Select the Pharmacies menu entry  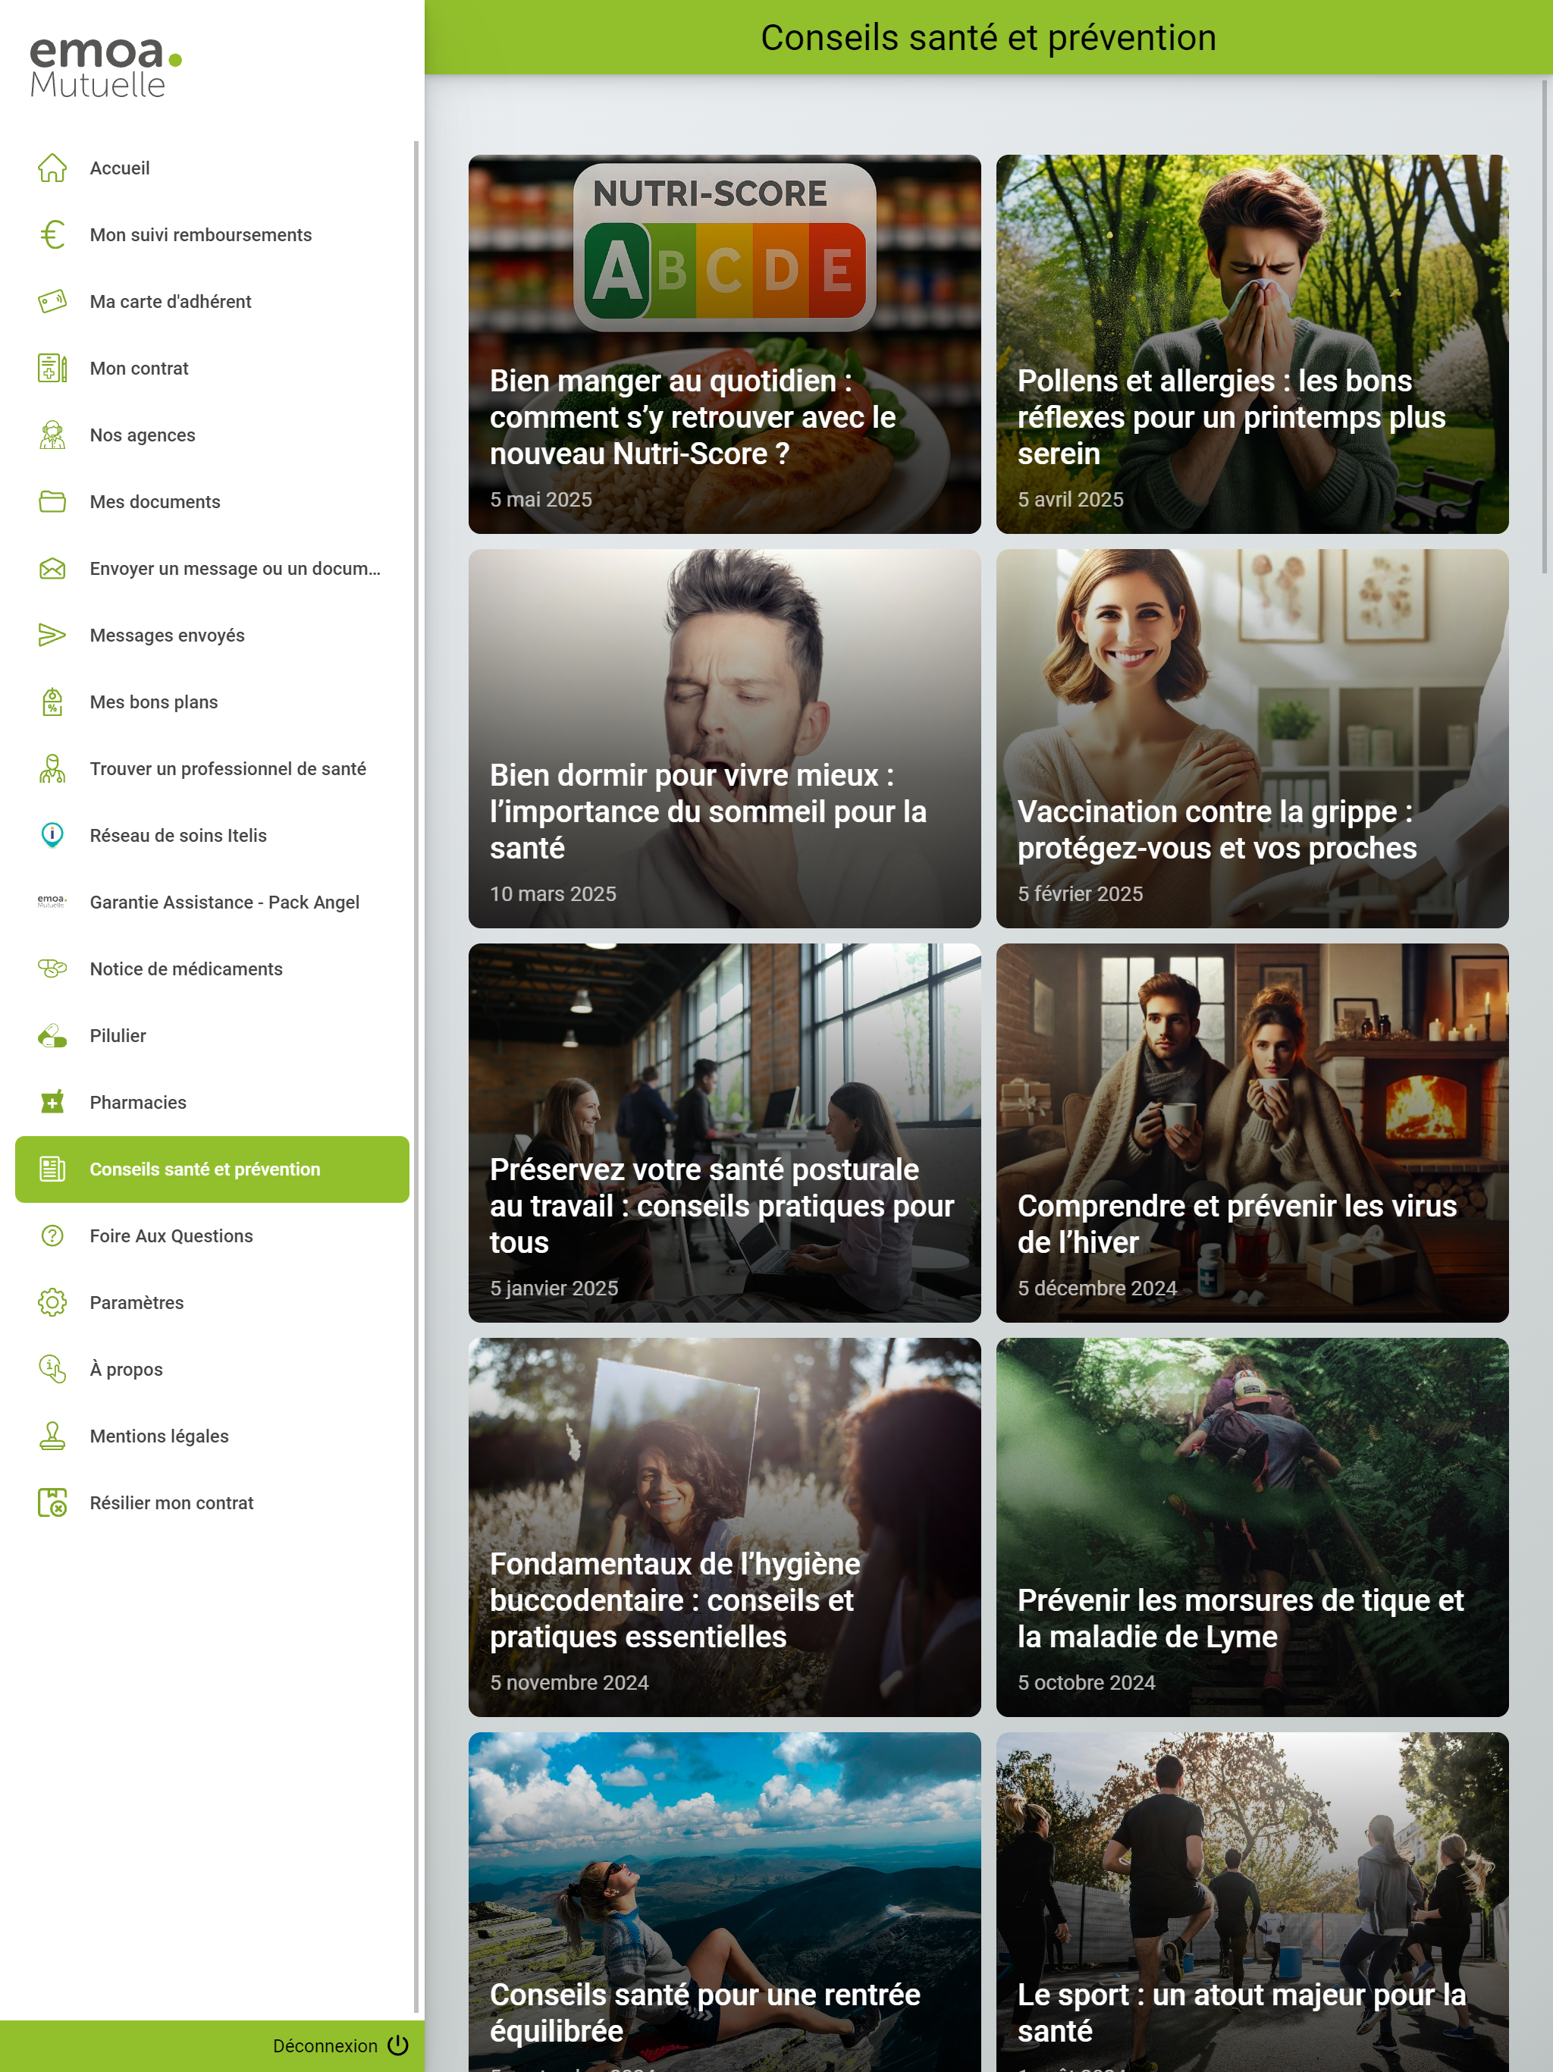tap(212, 1103)
